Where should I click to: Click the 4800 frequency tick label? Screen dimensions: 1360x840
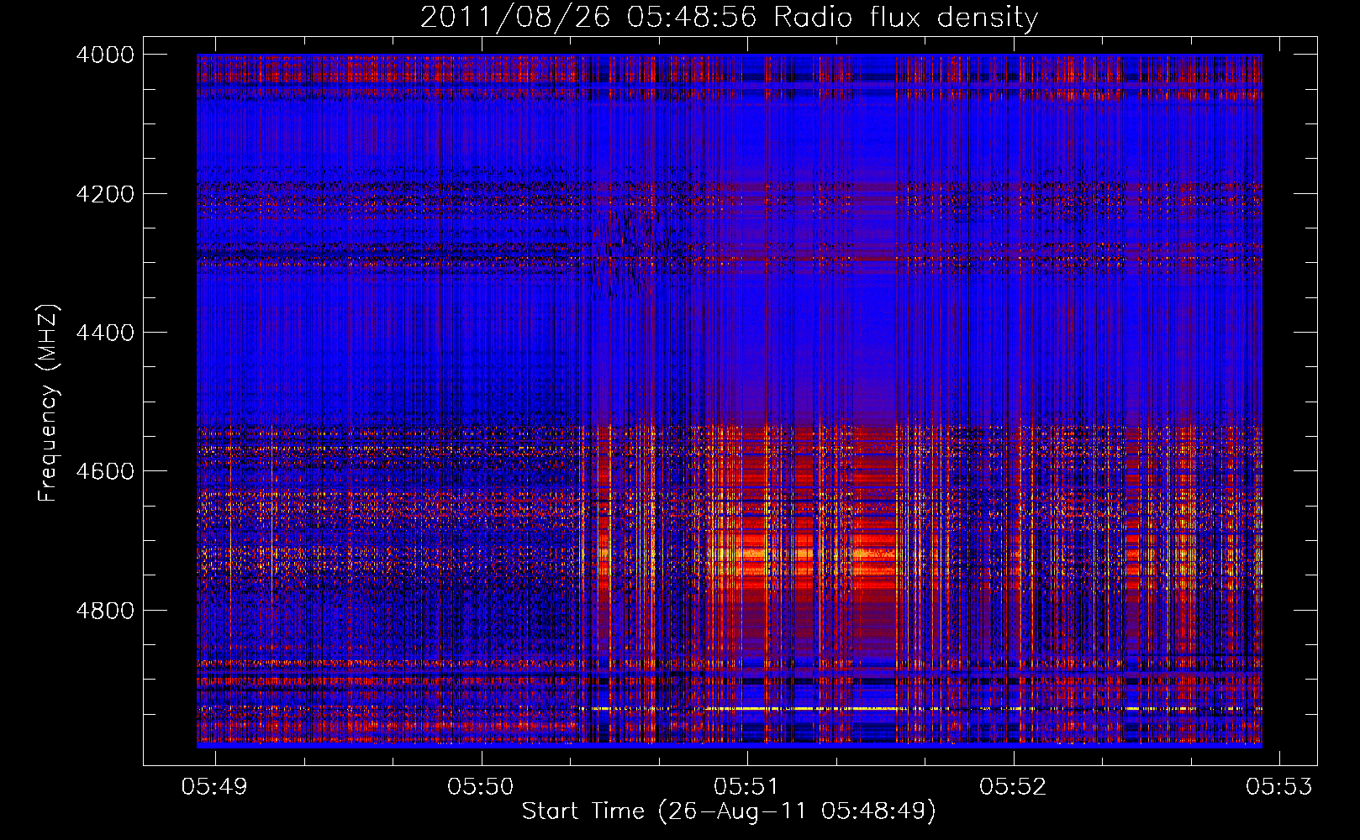tap(105, 610)
